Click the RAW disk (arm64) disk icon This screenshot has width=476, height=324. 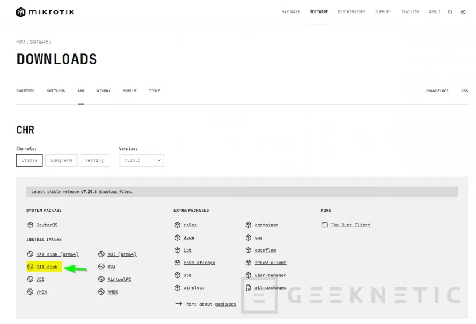click(30, 254)
